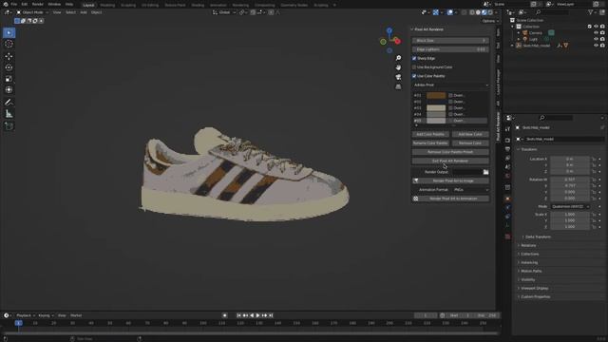The height and width of the screenshot is (342, 608).
Task: Select the Move tool
Action: coord(9,57)
